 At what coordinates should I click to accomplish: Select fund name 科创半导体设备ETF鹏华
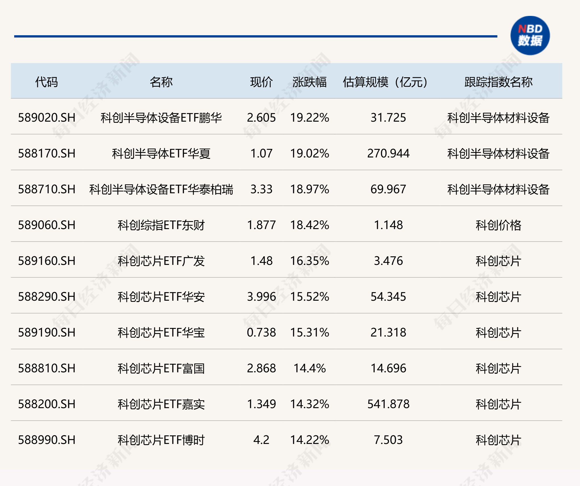click(161, 118)
